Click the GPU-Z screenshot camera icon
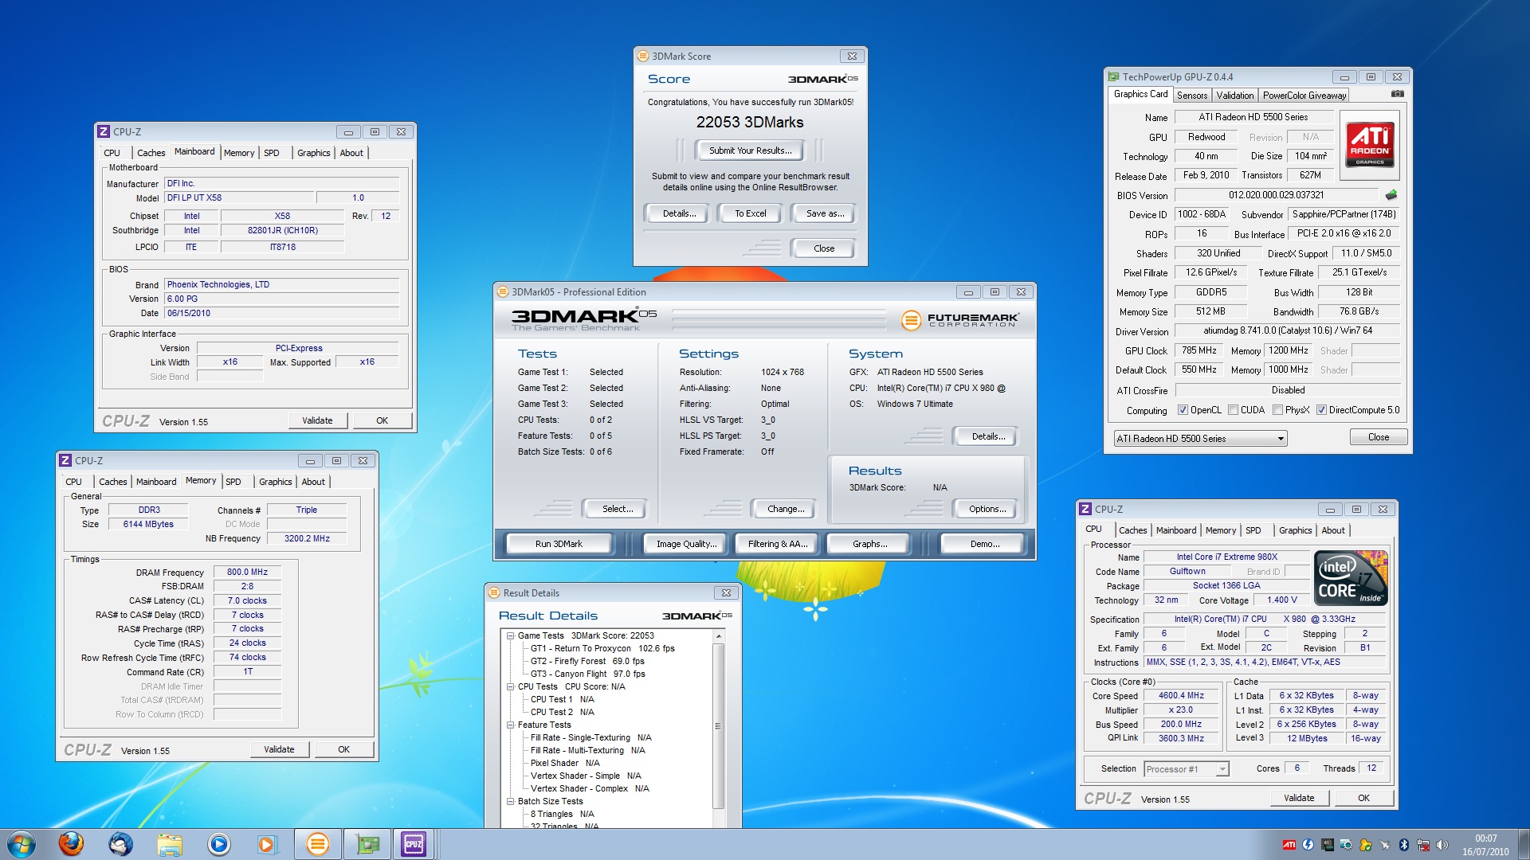 point(1397,94)
